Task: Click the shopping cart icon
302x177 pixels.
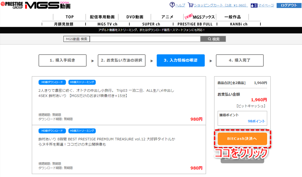Action: coord(191,5)
